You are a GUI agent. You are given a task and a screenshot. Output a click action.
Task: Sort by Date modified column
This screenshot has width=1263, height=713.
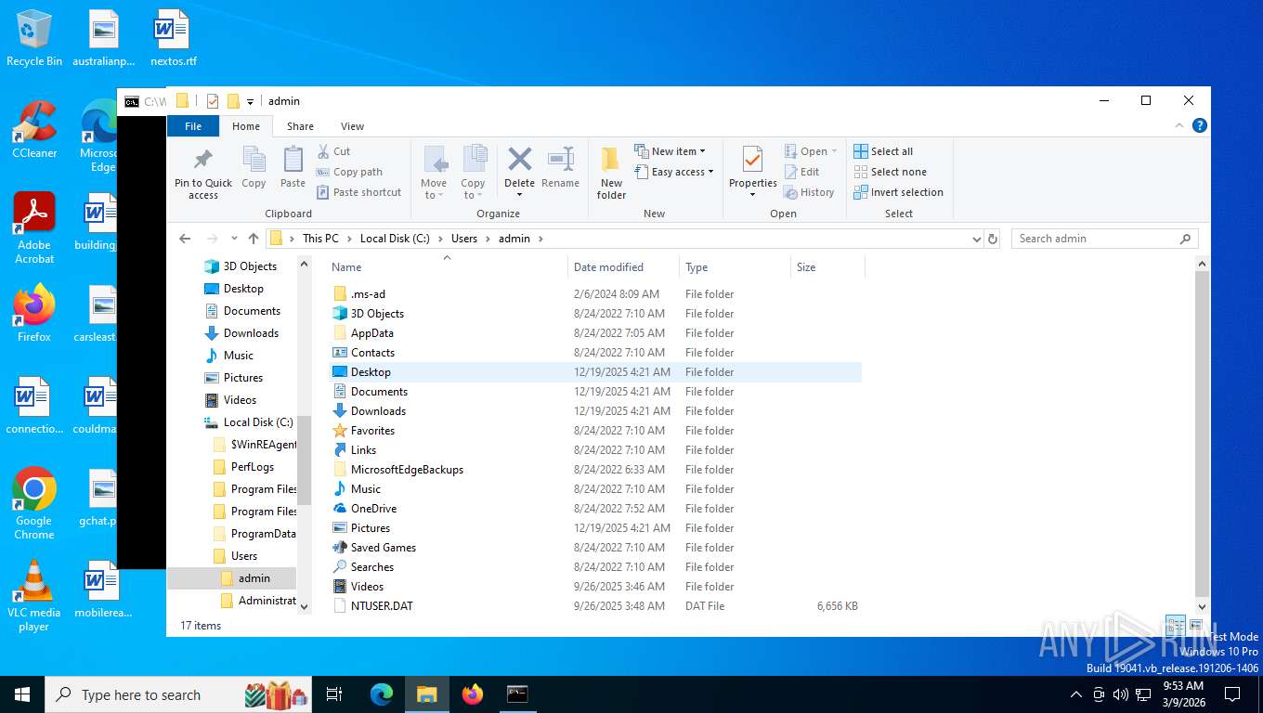(623, 266)
